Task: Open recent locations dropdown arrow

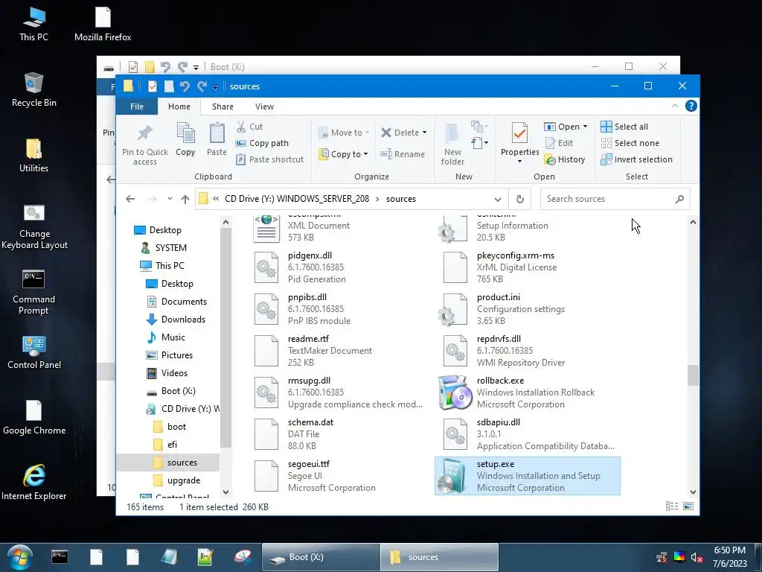Action: [170, 199]
